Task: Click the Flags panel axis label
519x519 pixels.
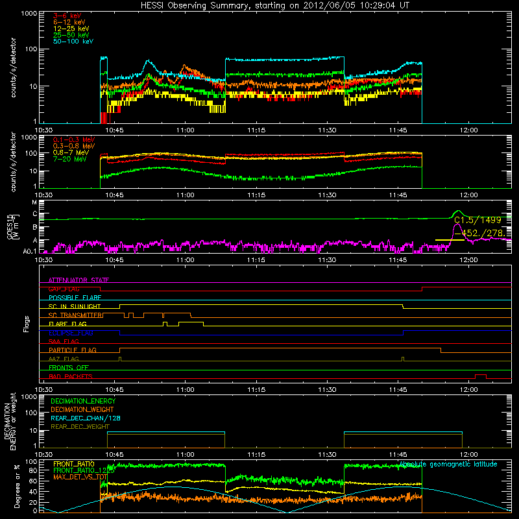Action: (x=27, y=324)
